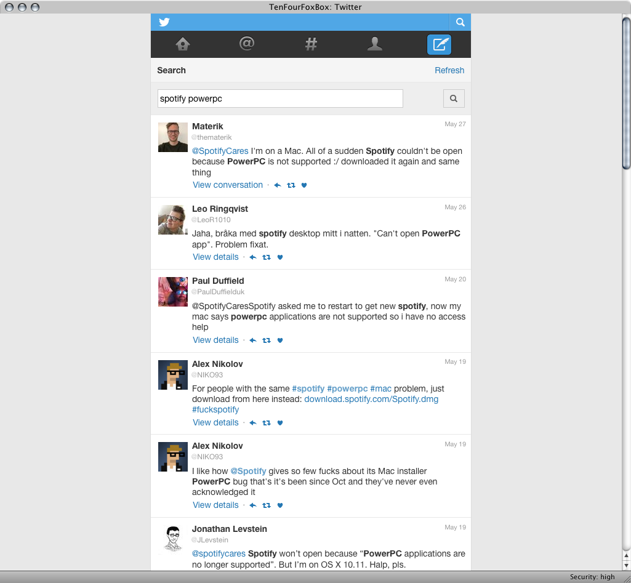Retweet Paul Duffield's tweet
This screenshot has width=631, height=583.
point(267,340)
